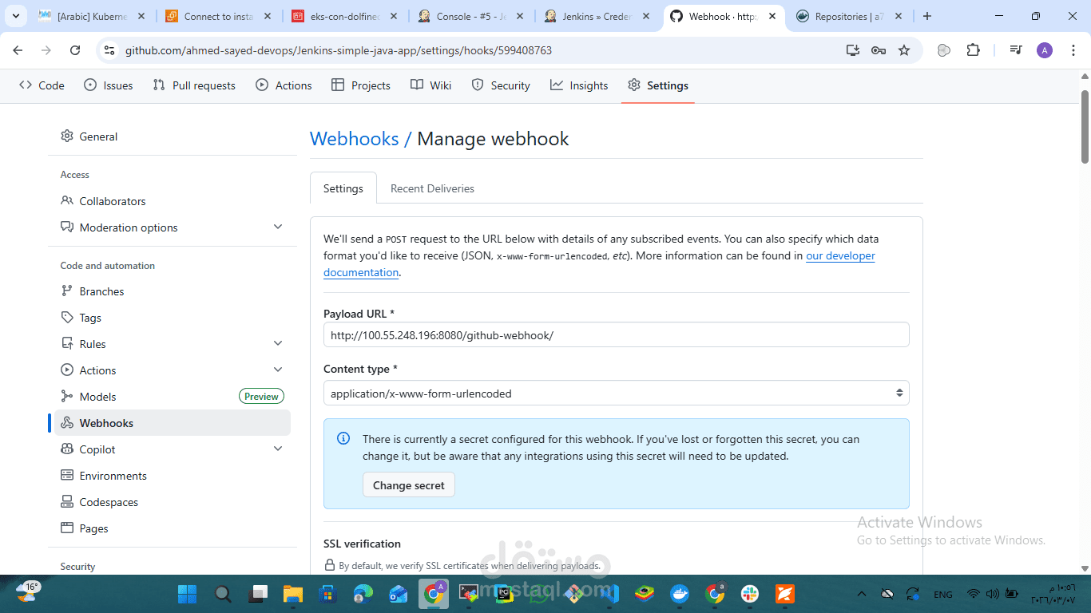Viewport: 1091px width, 613px height.
Task: Open File Explorer from the taskbar
Action: pos(293,594)
